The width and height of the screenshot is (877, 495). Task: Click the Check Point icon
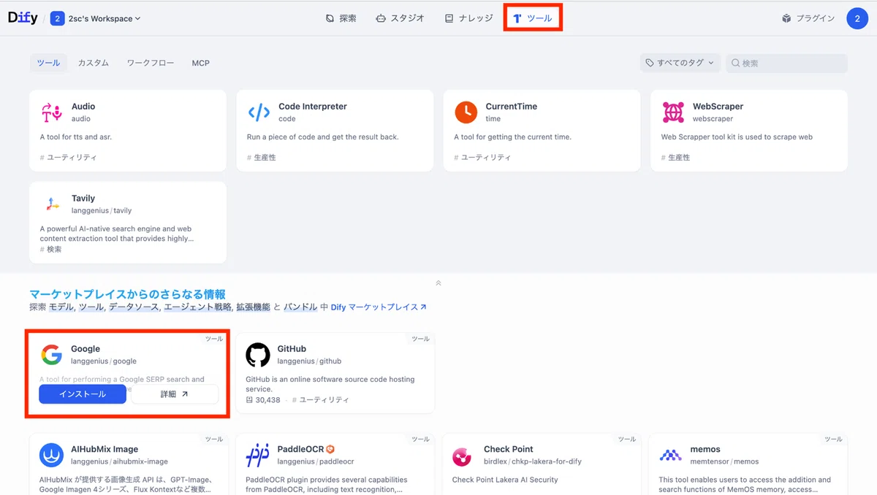point(462,456)
